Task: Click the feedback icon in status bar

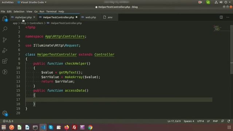Action: coord(222,121)
